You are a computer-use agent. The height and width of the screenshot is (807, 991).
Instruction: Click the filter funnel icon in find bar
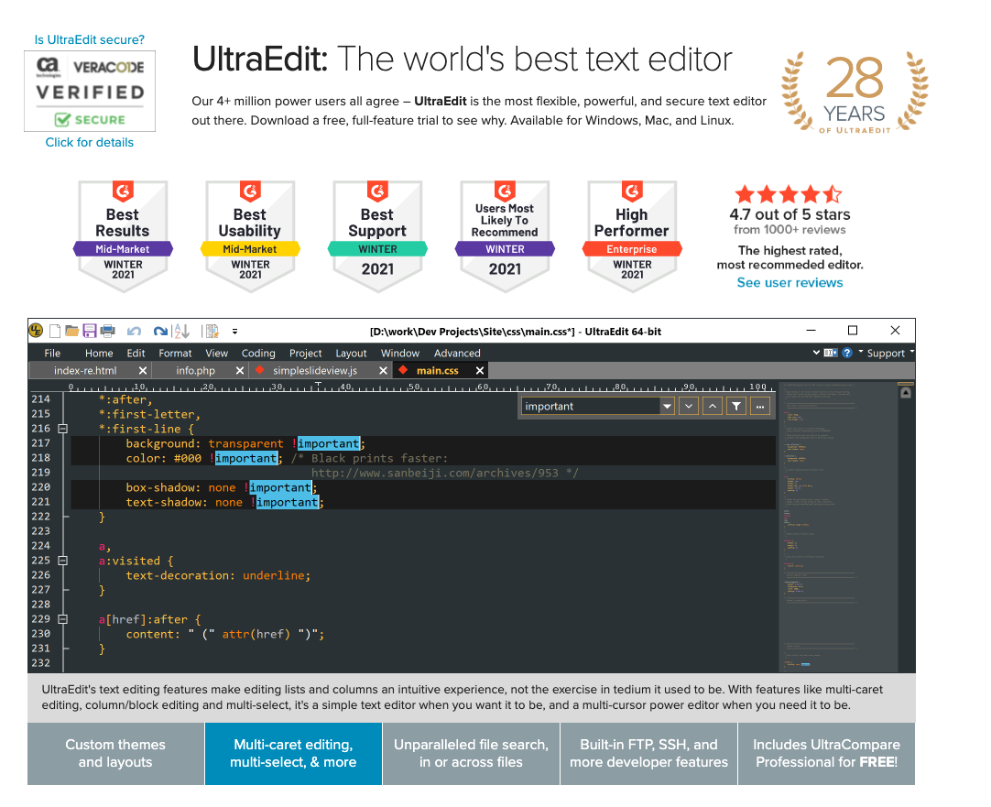(x=735, y=406)
